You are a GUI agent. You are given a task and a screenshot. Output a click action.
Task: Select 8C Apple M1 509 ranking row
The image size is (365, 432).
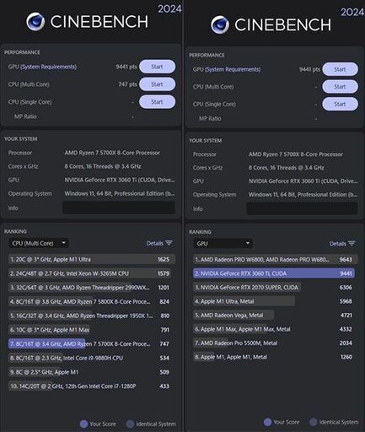[92, 372]
